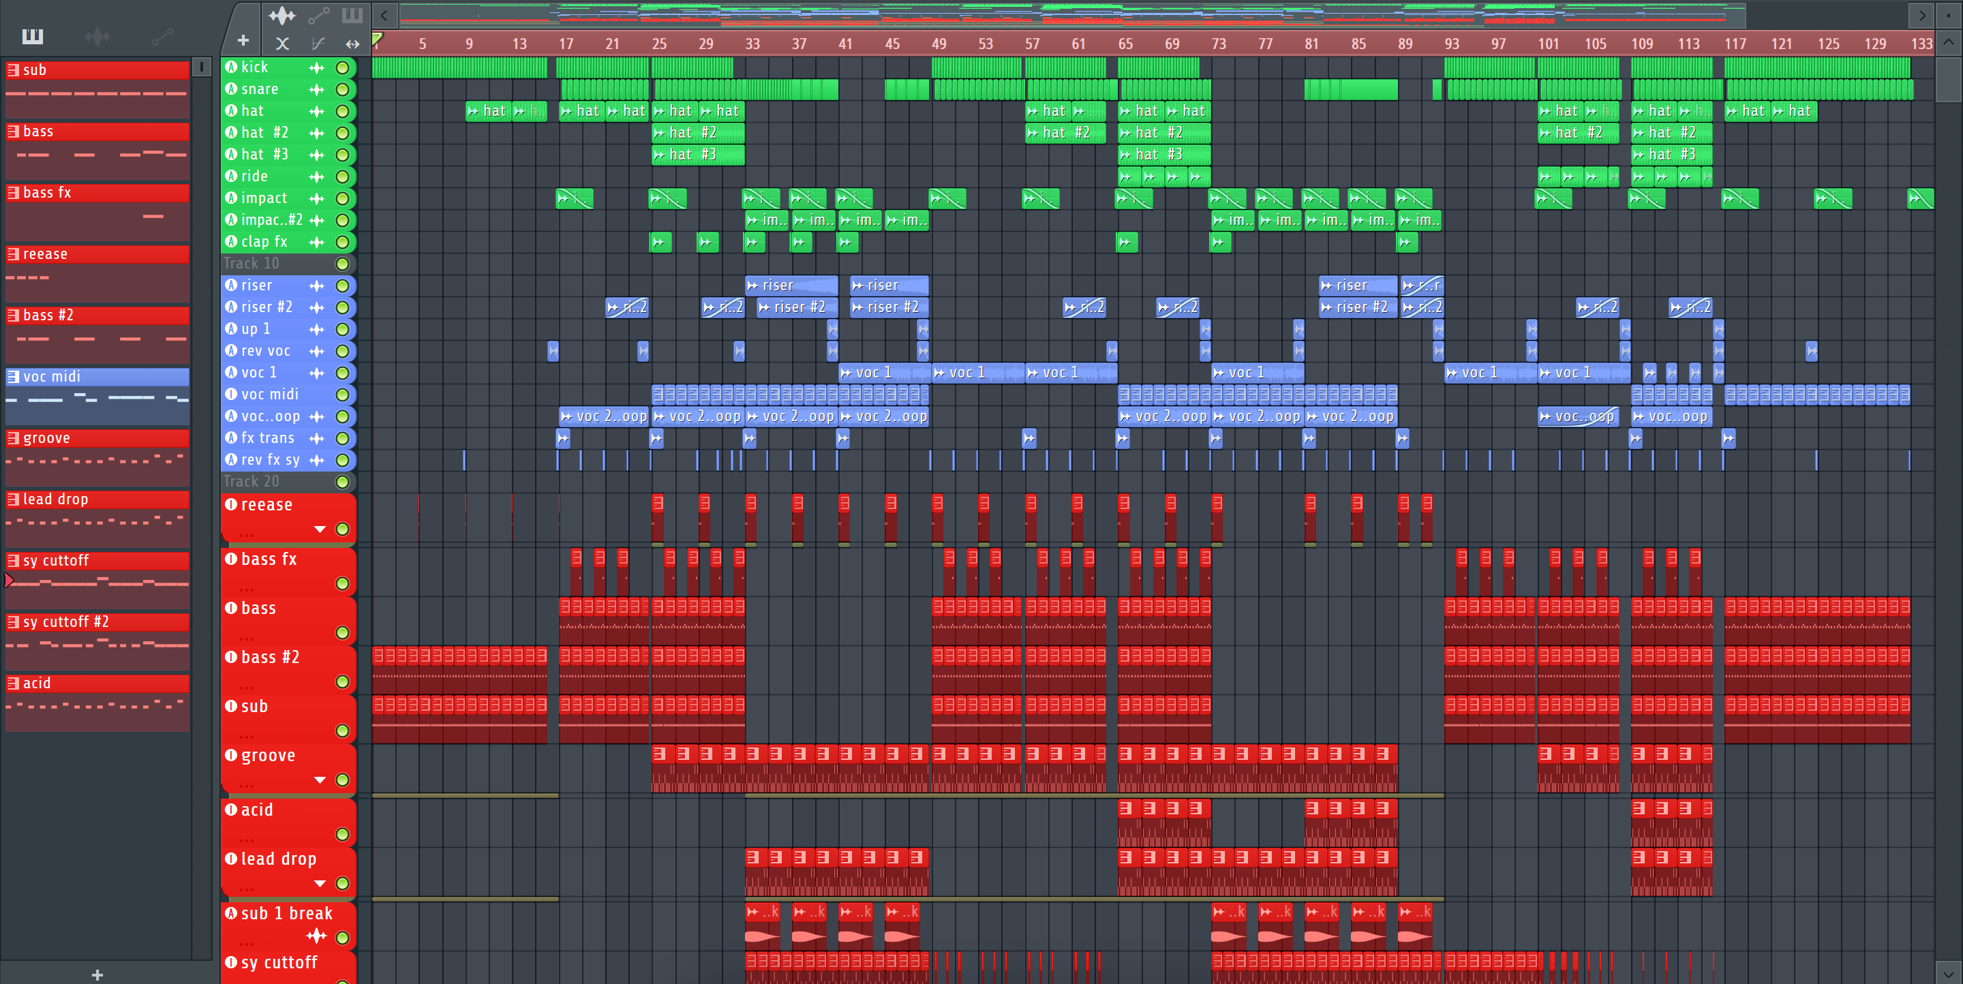Mute the acid track
Image resolution: width=1963 pixels, height=984 pixels.
pos(343,834)
